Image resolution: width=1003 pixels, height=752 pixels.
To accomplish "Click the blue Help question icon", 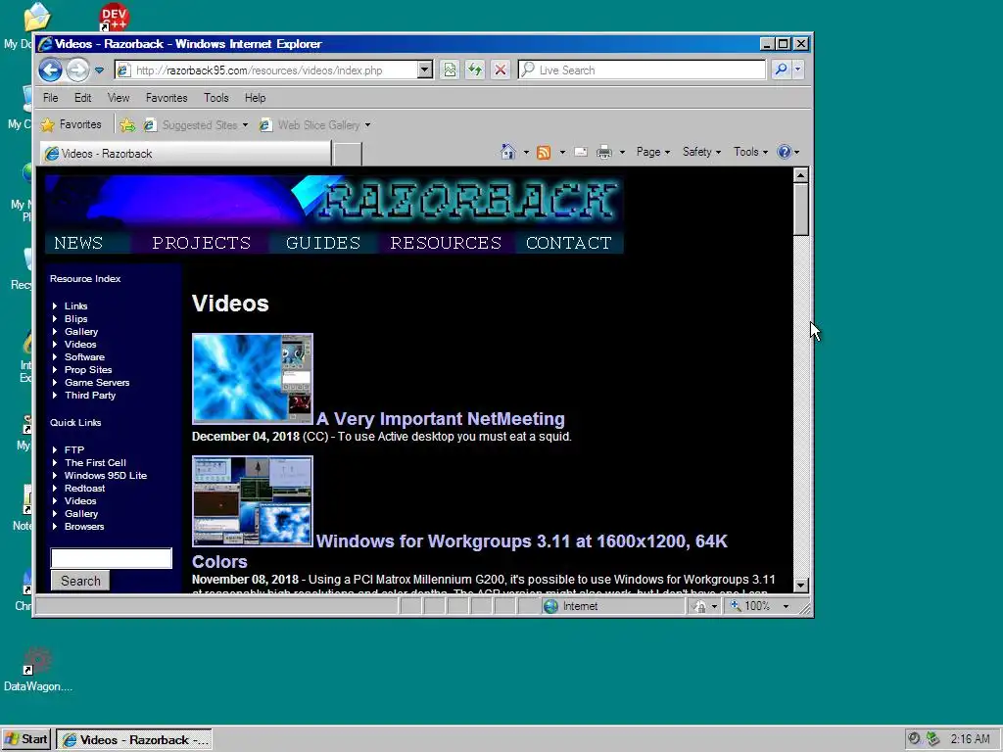I will point(784,152).
